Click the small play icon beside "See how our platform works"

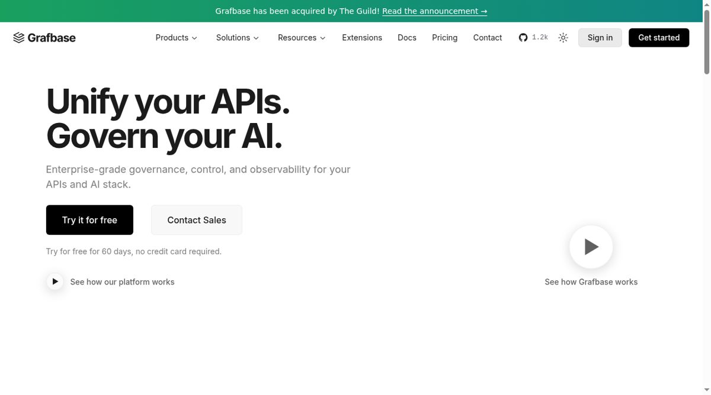coord(55,281)
